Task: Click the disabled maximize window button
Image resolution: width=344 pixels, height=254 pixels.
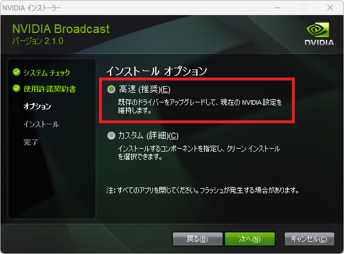Action: click(303, 8)
